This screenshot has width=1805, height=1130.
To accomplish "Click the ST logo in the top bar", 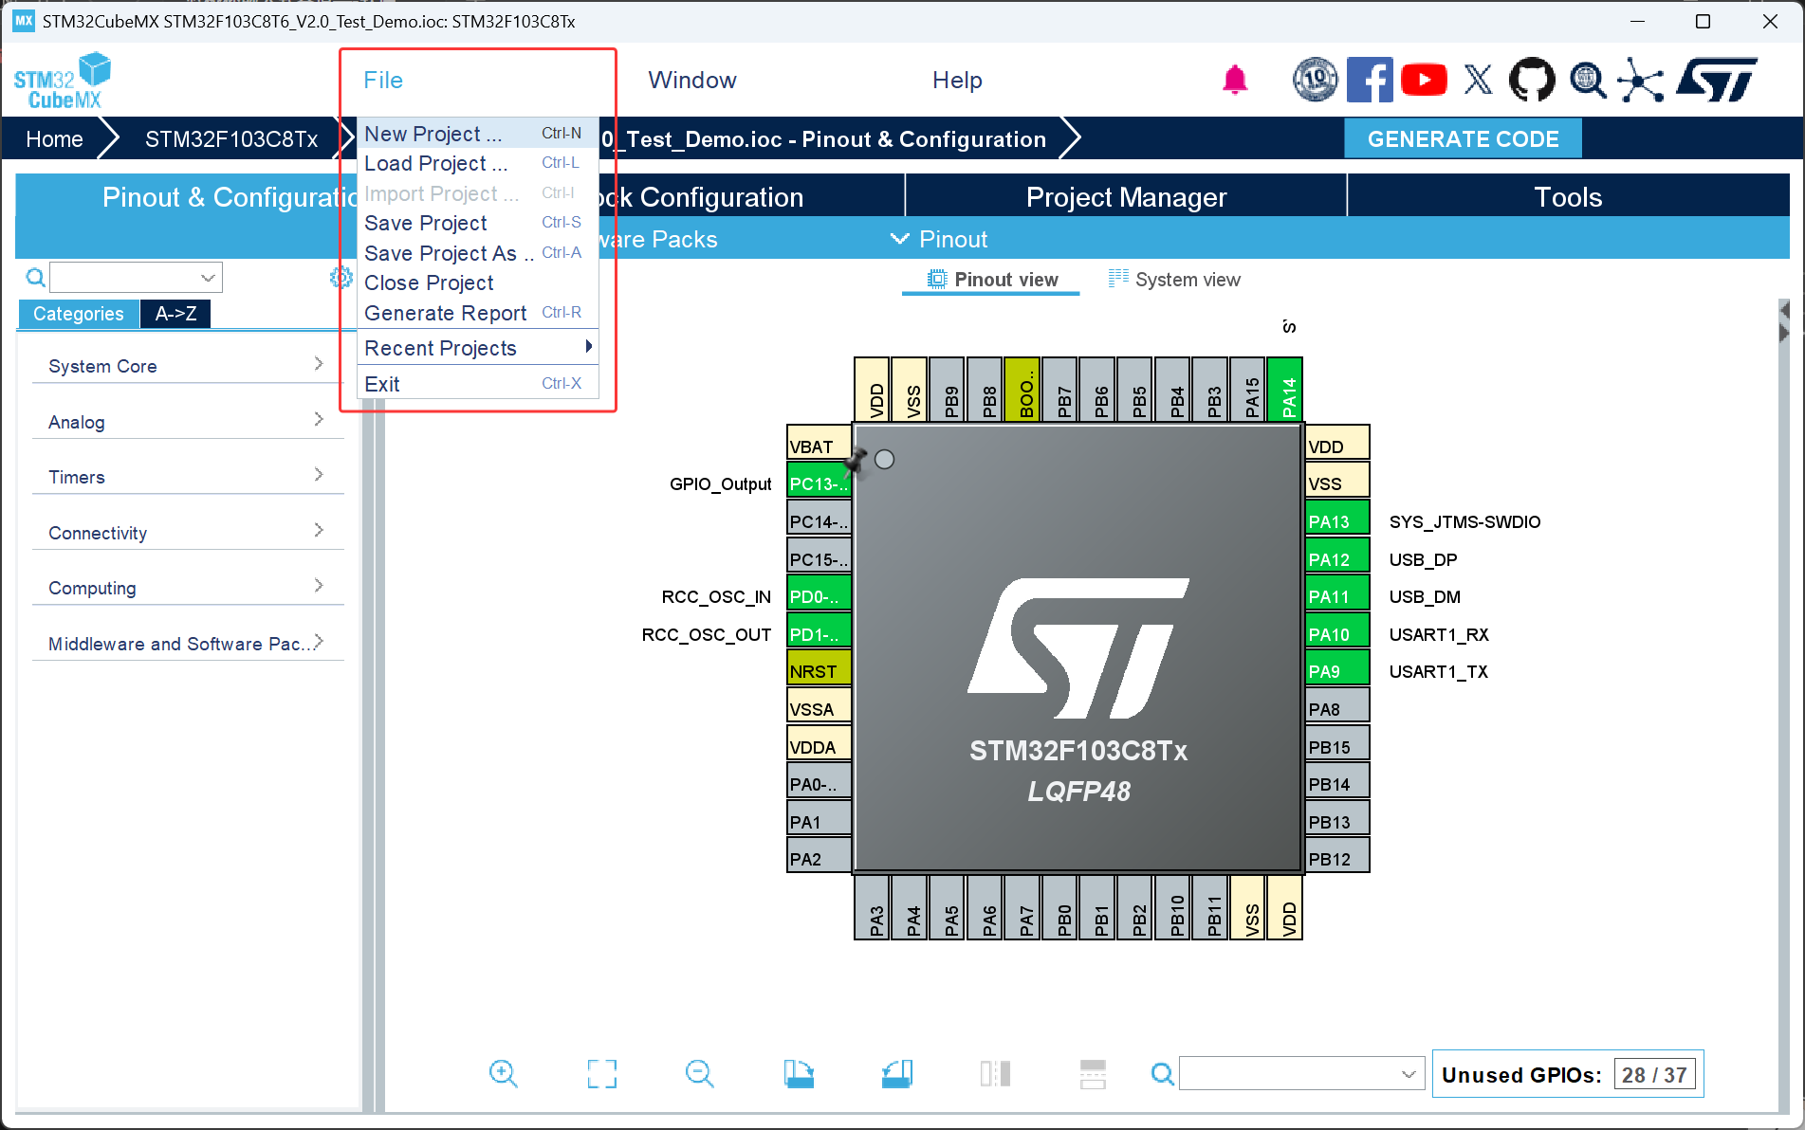I will point(1718,80).
